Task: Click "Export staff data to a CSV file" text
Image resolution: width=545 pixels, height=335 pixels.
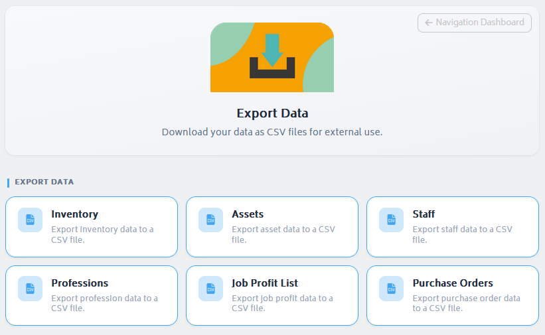Action: pos(462,234)
